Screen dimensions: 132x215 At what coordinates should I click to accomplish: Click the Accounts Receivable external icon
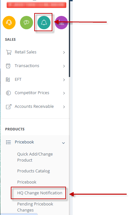9,107
